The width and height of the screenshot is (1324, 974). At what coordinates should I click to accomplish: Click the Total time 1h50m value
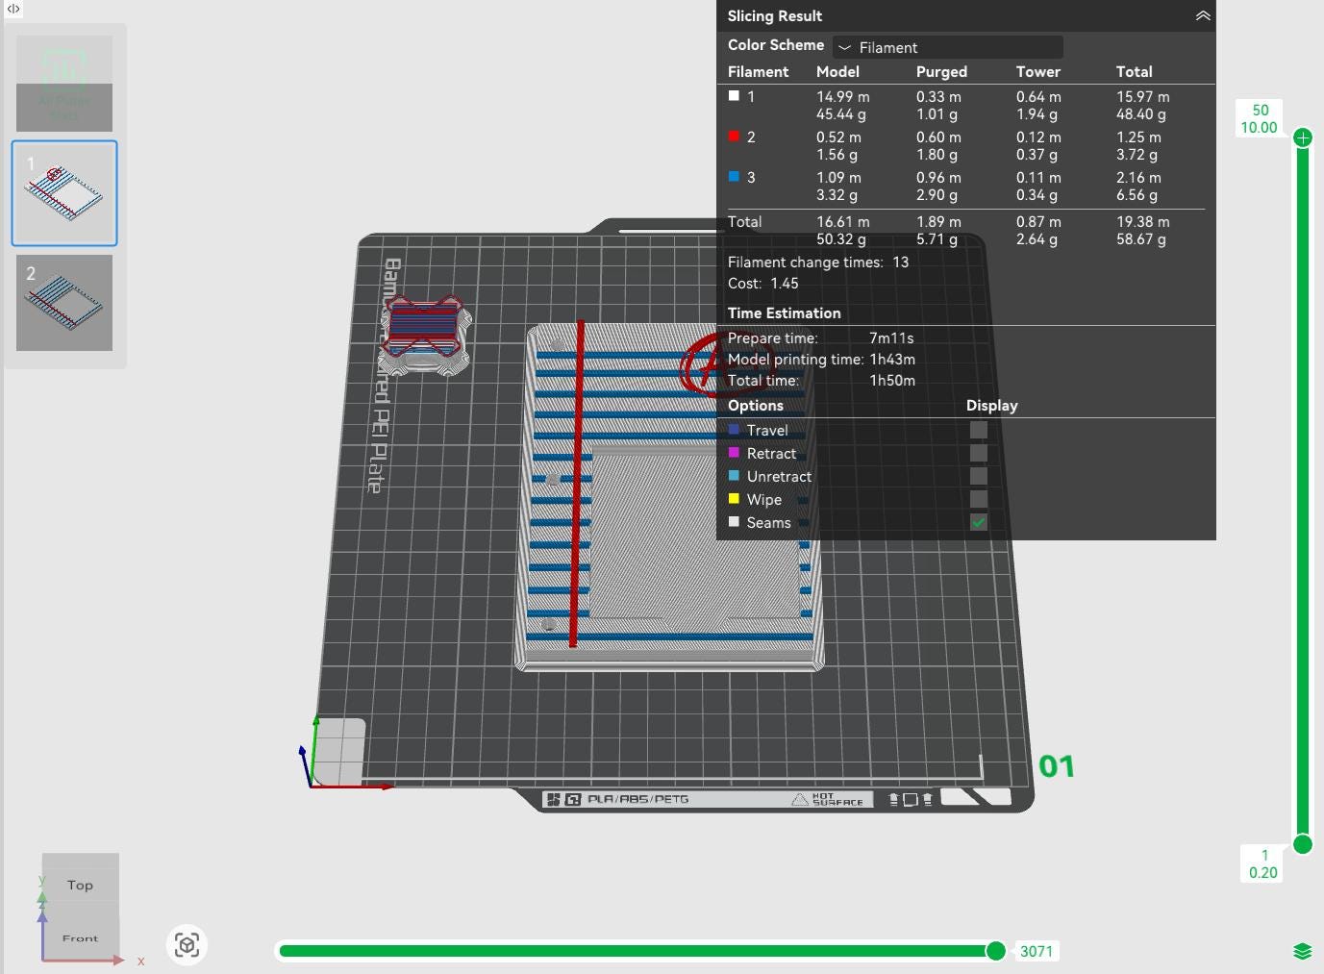(x=892, y=380)
